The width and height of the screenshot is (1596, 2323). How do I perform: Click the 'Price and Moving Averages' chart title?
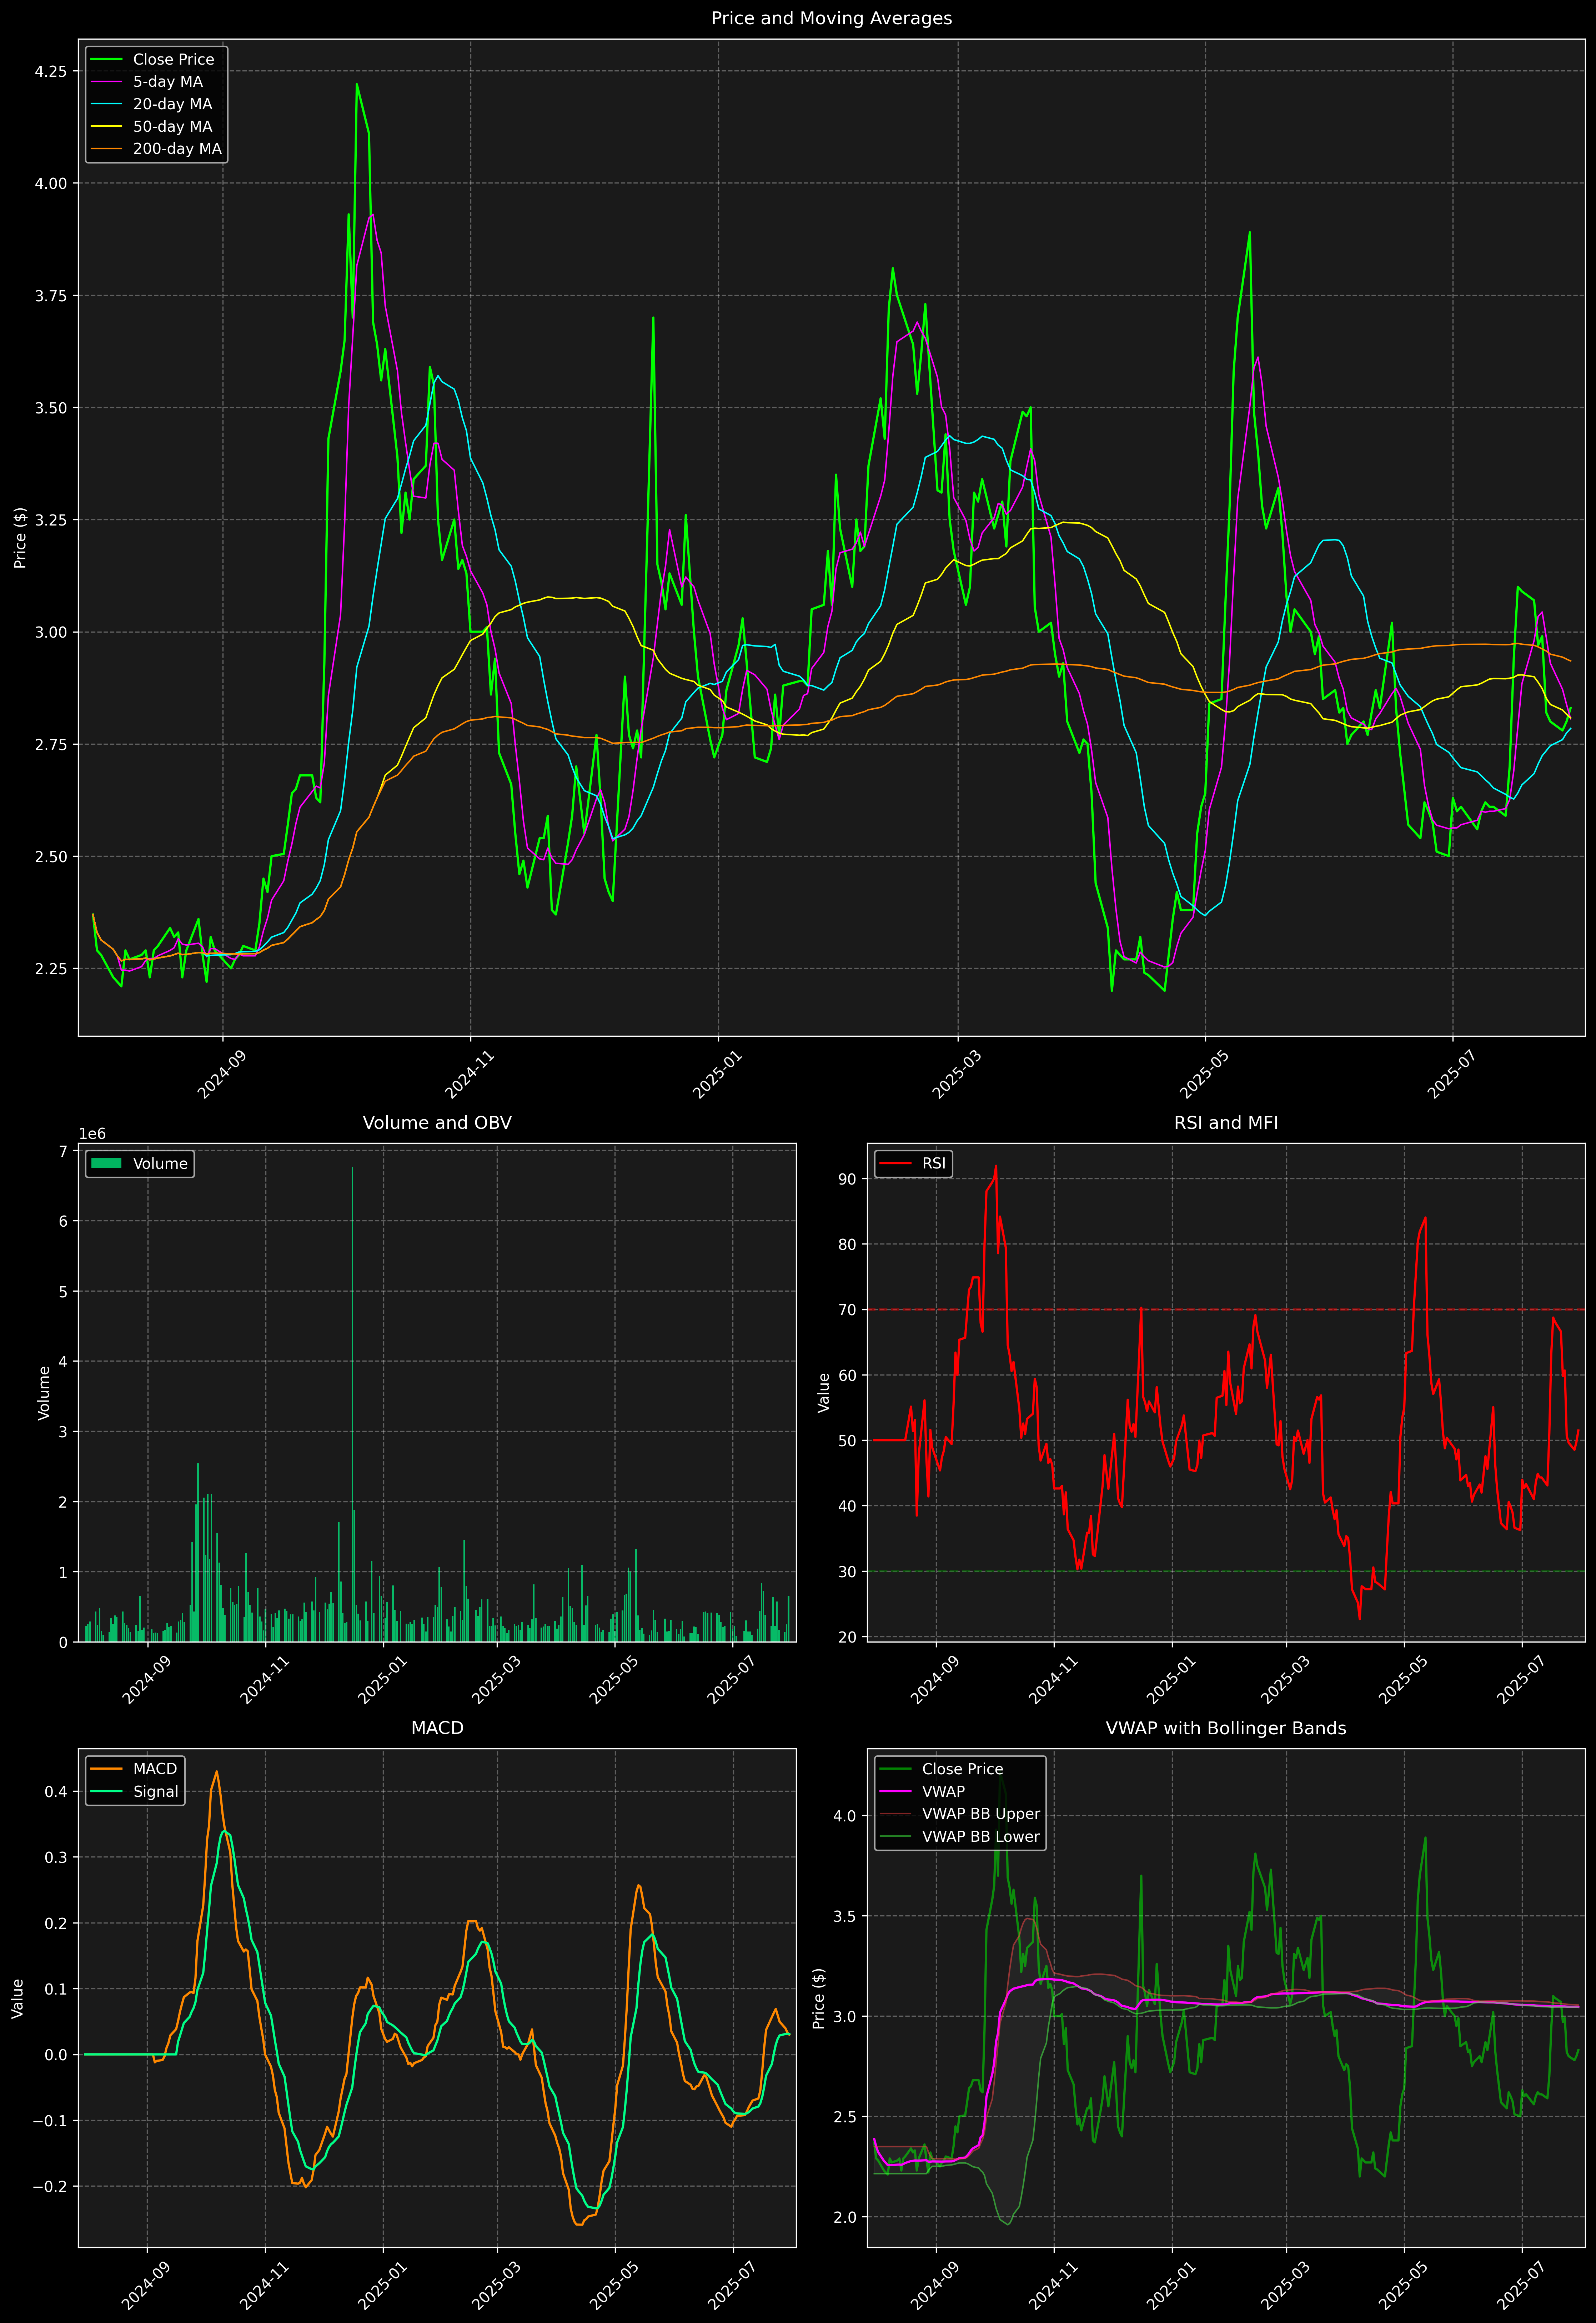pos(831,18)
